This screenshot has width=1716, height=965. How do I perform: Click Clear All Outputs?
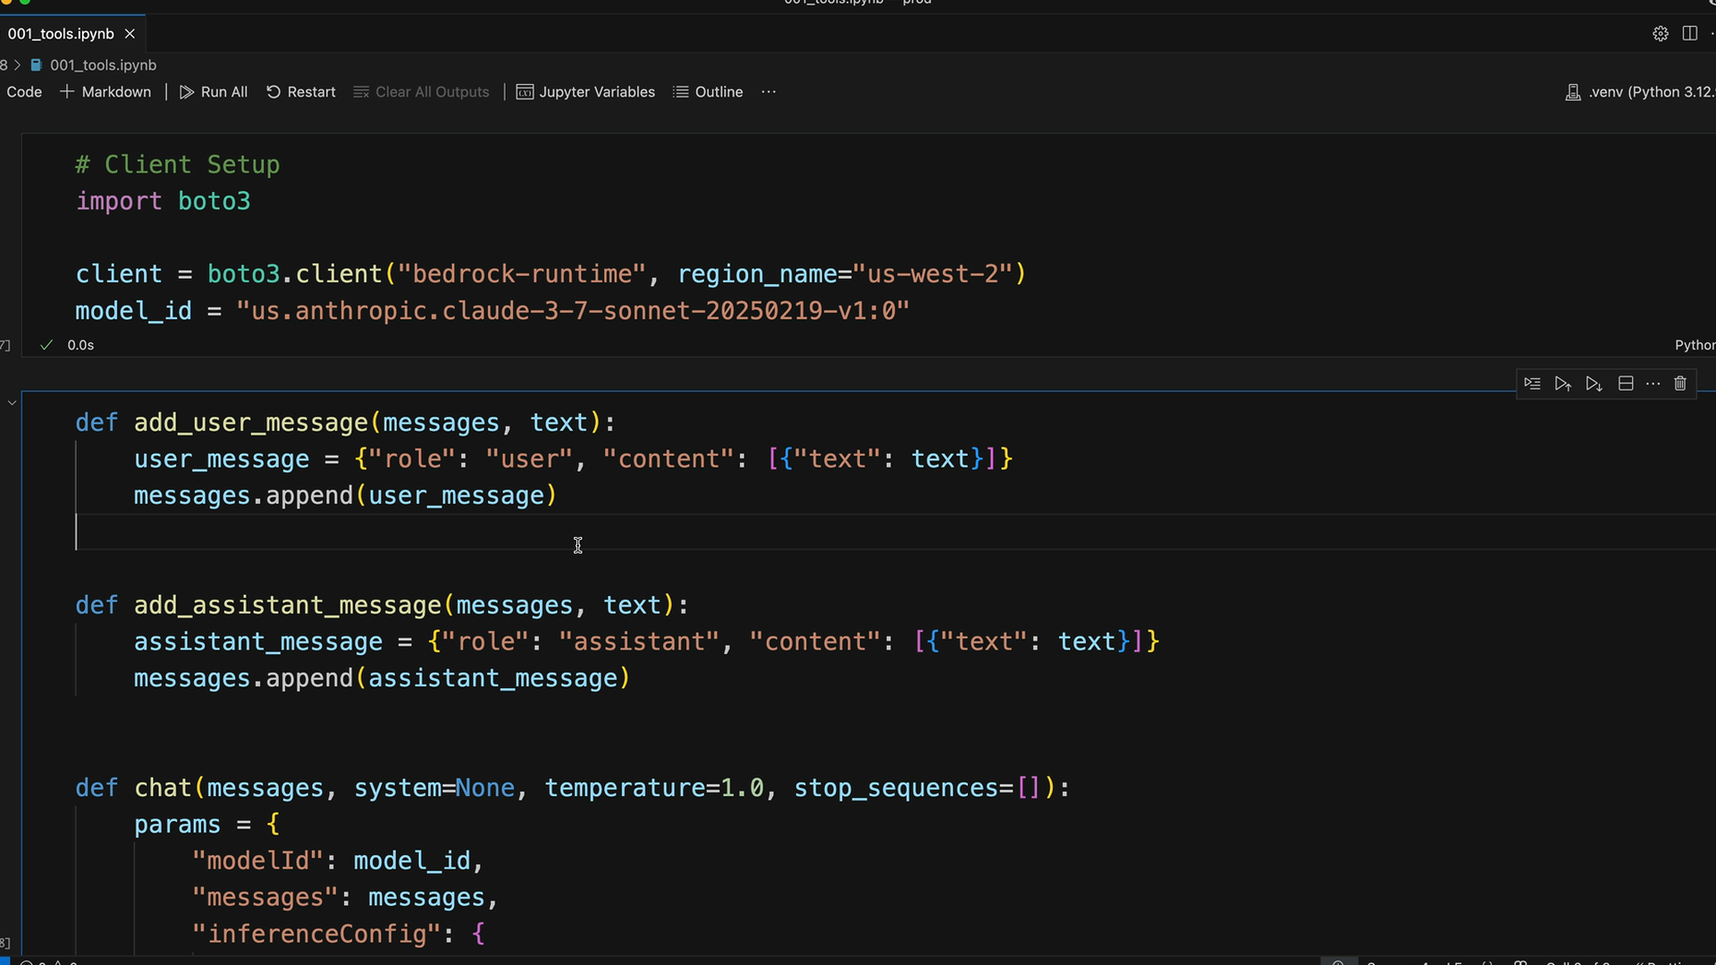coord(422,92)
